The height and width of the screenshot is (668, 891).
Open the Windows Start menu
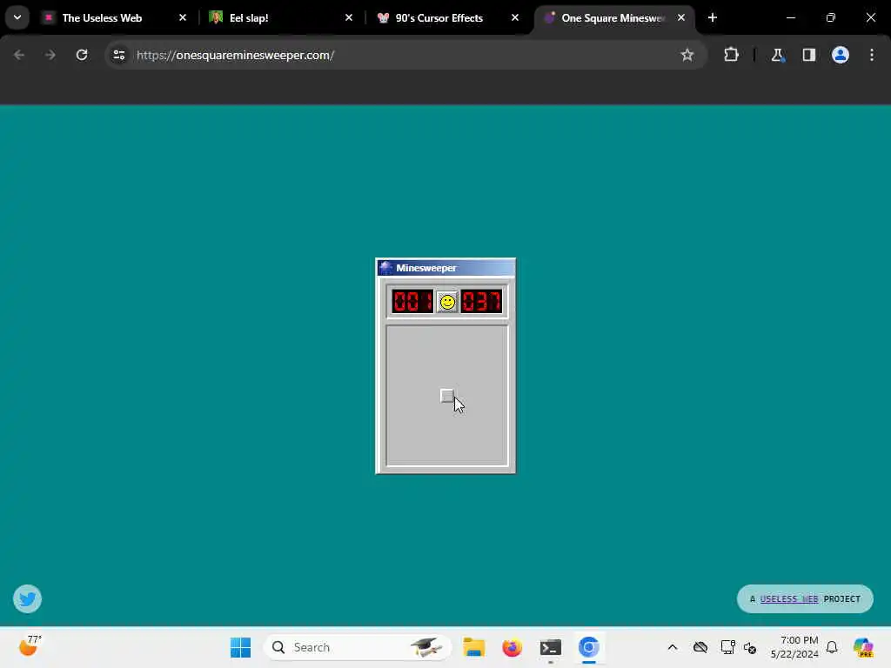coord(240,647)
